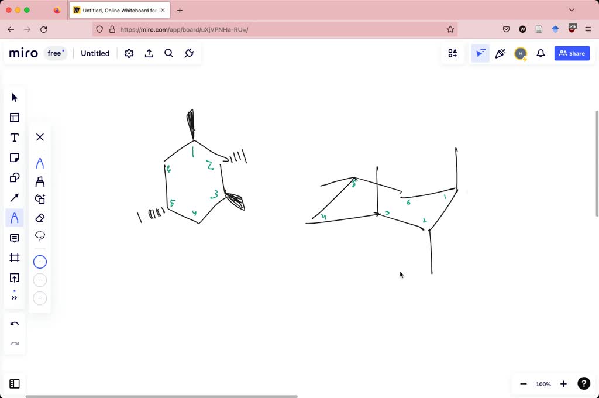Switch to the Eraser in the pen panel
The image size is (599, 398).
40,218
